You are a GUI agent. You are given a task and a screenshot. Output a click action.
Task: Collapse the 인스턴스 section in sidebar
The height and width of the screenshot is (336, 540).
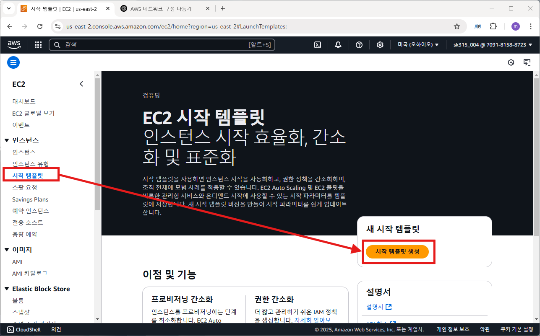[x=7, y=140]
